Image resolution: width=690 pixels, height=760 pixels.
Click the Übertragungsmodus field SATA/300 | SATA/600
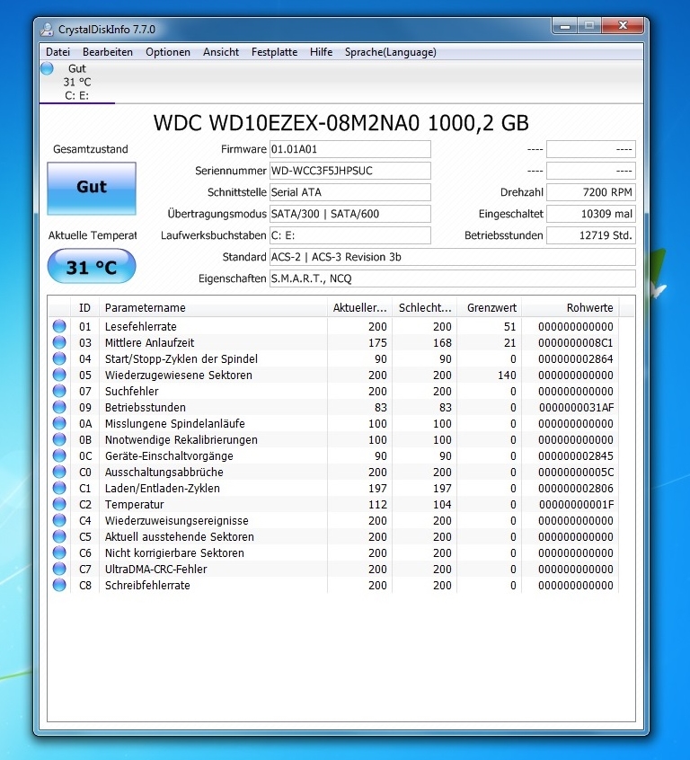[x=350, y=214]
